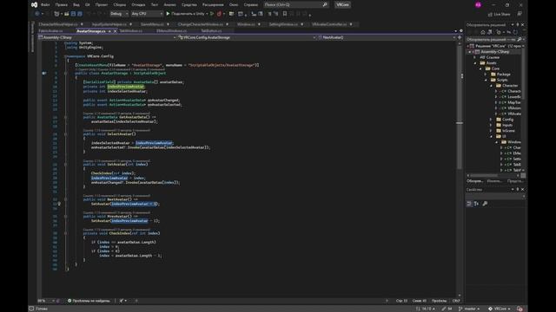The width and height of the screenshot is (556, 312).
Task: Expand the Config folder
Action: [x=491, y=120]
